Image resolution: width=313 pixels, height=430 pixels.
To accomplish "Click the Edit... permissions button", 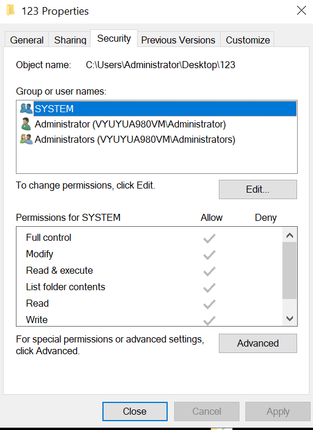I will click(258, 189).
